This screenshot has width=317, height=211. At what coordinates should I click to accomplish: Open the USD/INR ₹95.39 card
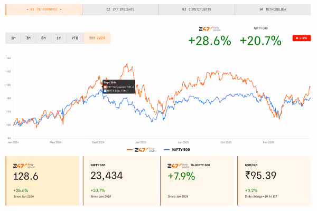(274, 181)
